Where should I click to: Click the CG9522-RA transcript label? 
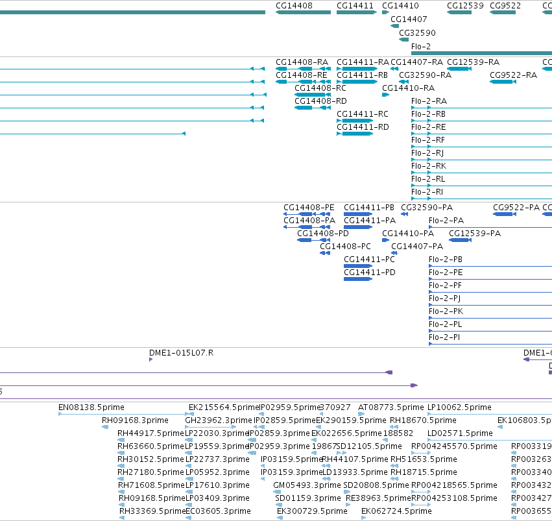[513, 75]
